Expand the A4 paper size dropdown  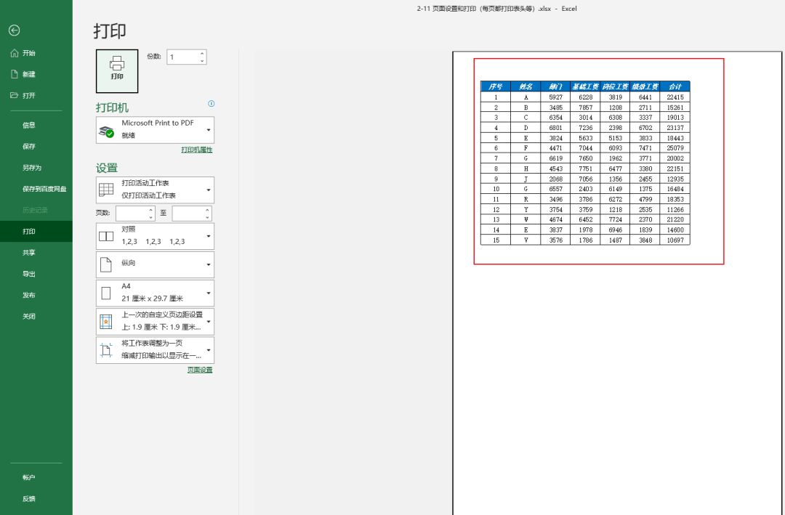point(209,293)
